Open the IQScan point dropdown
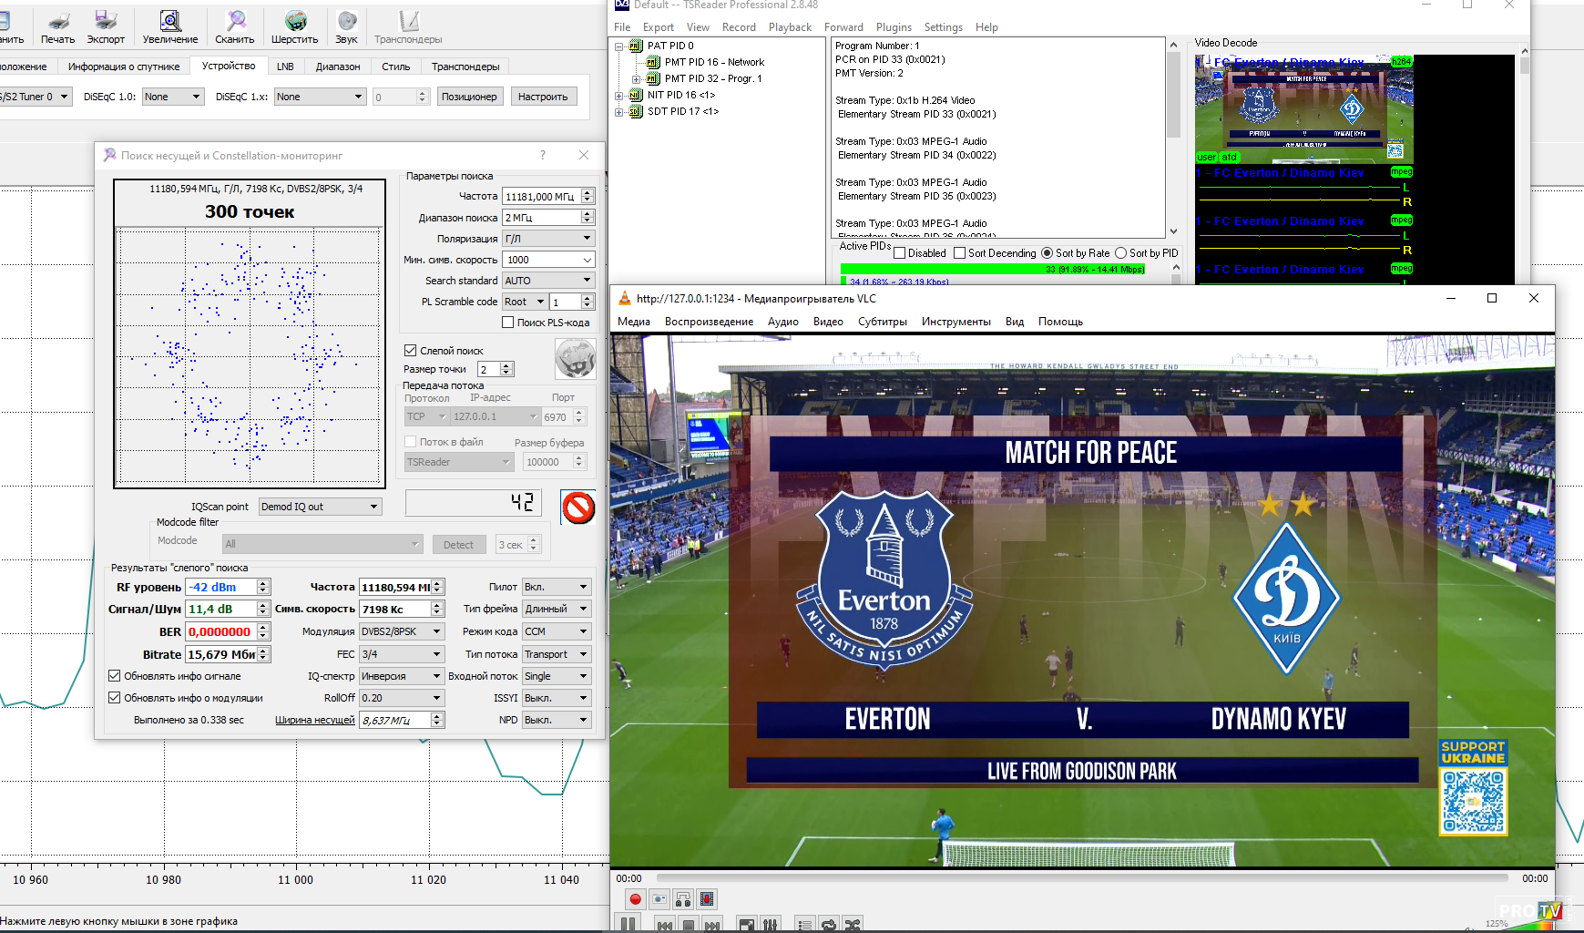This screenshot has width=1584, height=933. (320, 507)
